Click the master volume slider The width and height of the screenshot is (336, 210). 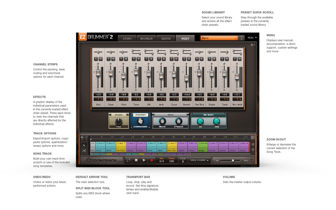230,160
